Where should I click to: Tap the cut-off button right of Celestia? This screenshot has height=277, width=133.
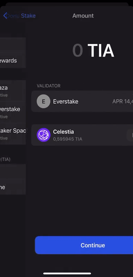pos(130,135)
